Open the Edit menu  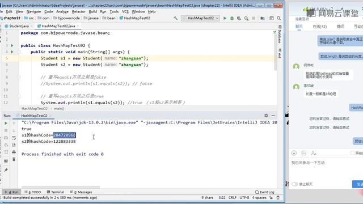(x=9, y=11)
